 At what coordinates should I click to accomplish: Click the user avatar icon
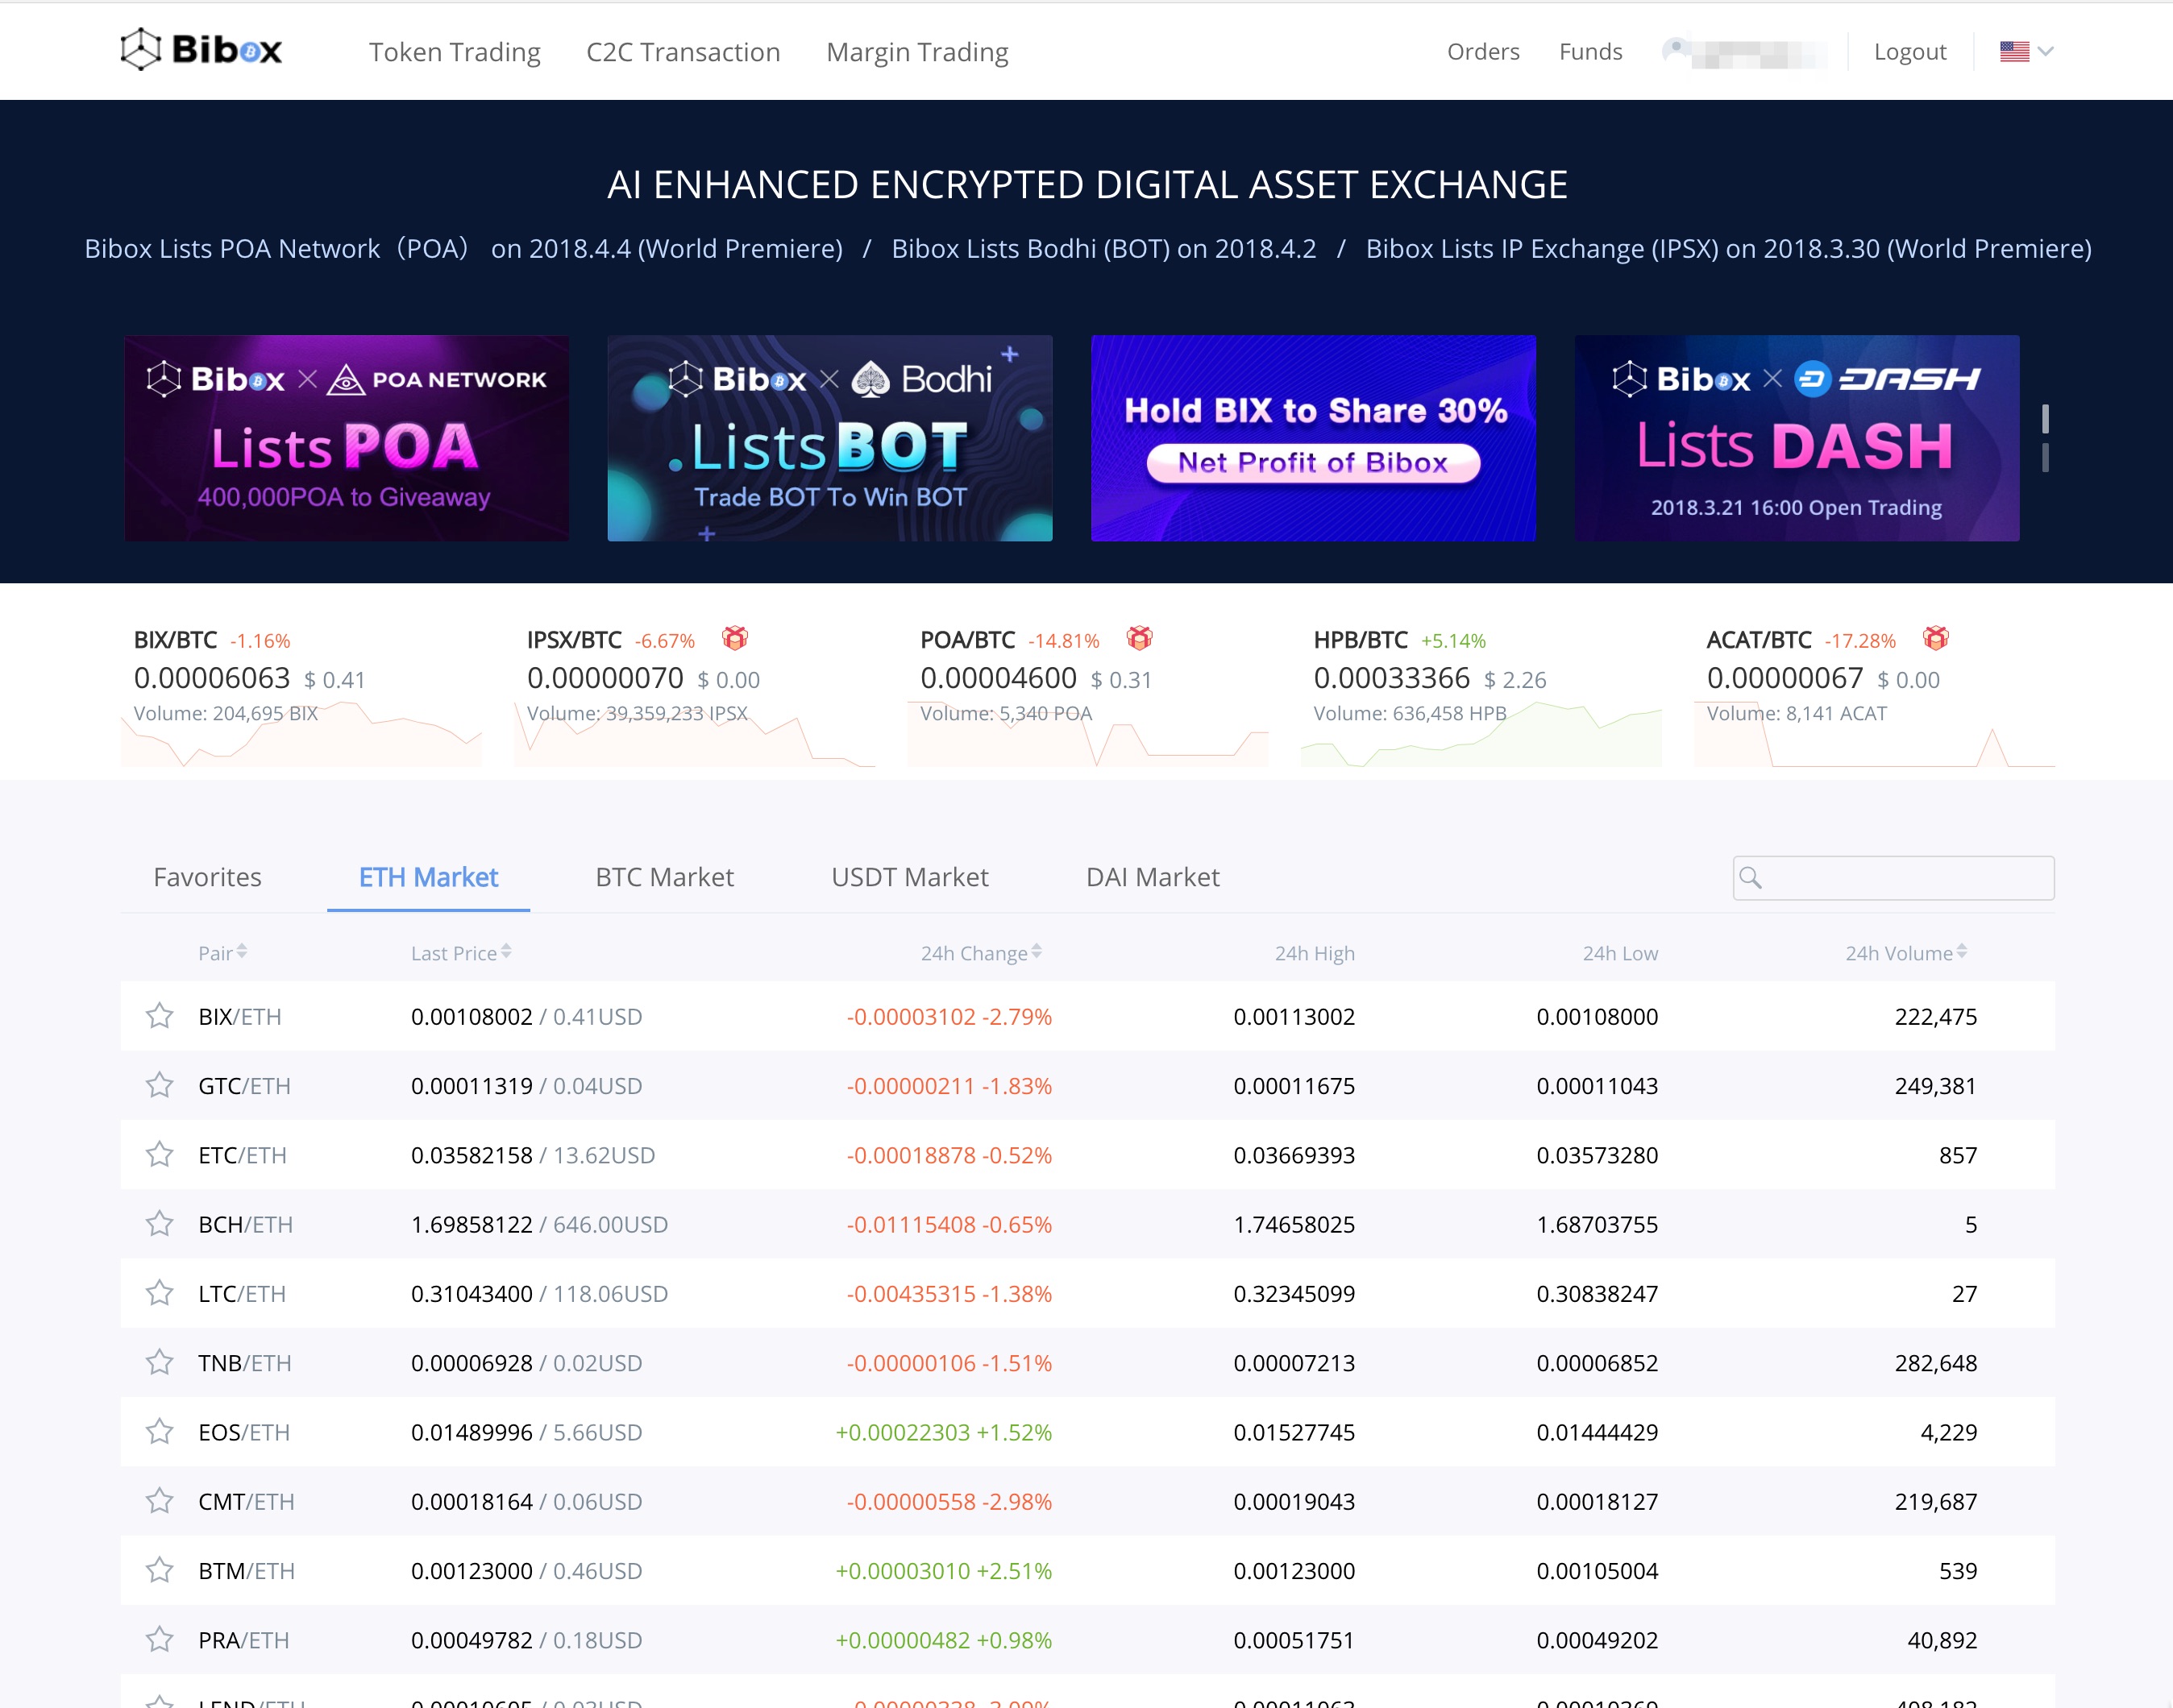point(1676,50)
